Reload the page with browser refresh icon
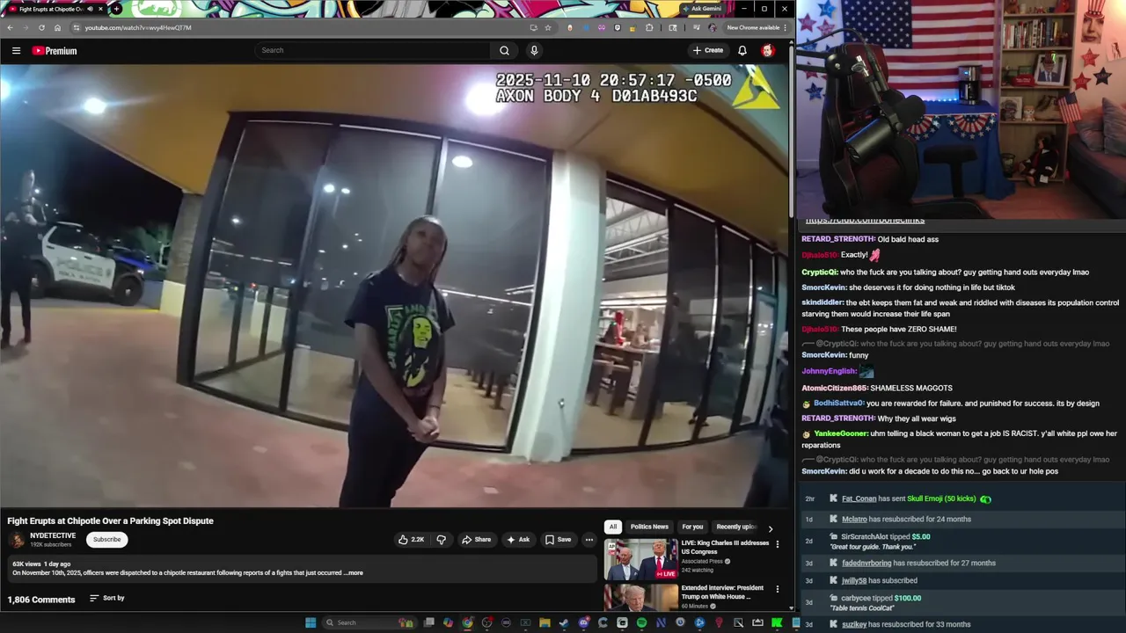The height and width of the screenshot is (633, 1126). tap(41, 27)
